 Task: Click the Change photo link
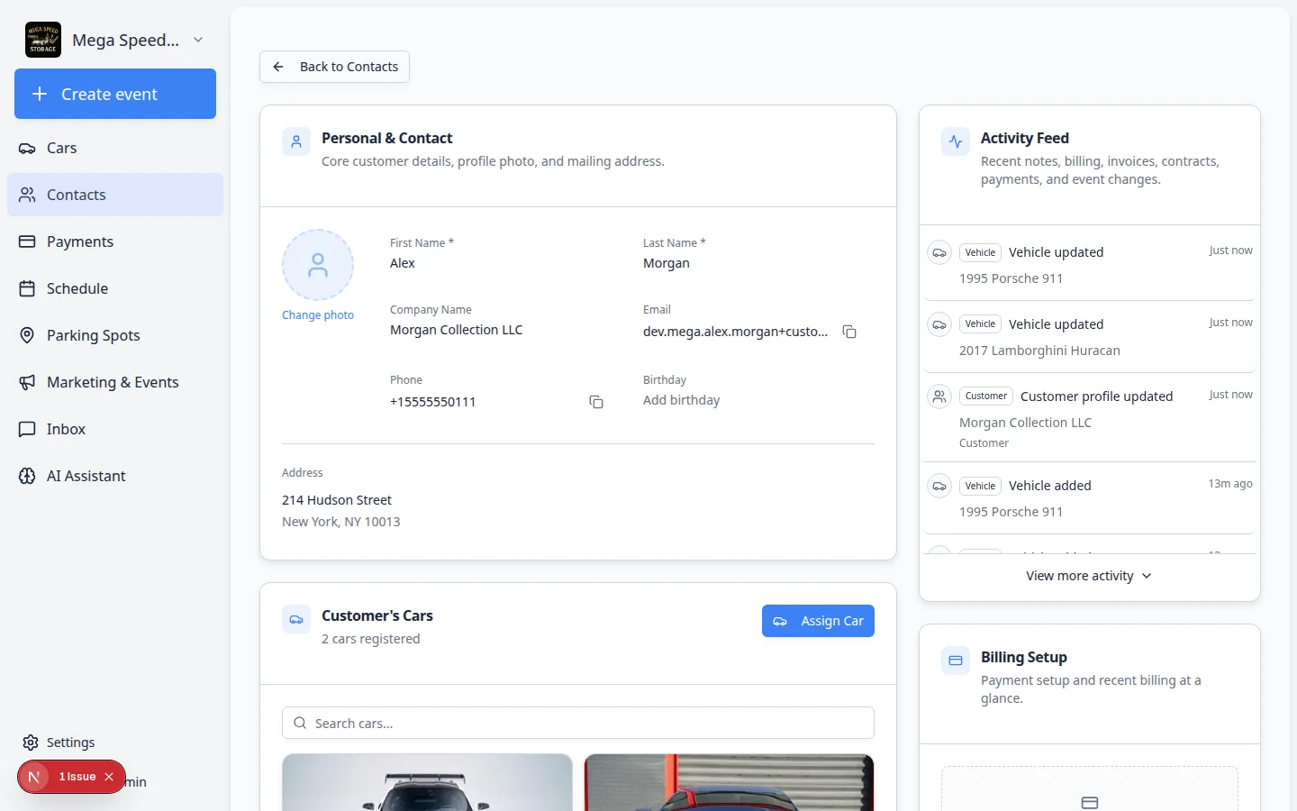click(x=318, y=315)
